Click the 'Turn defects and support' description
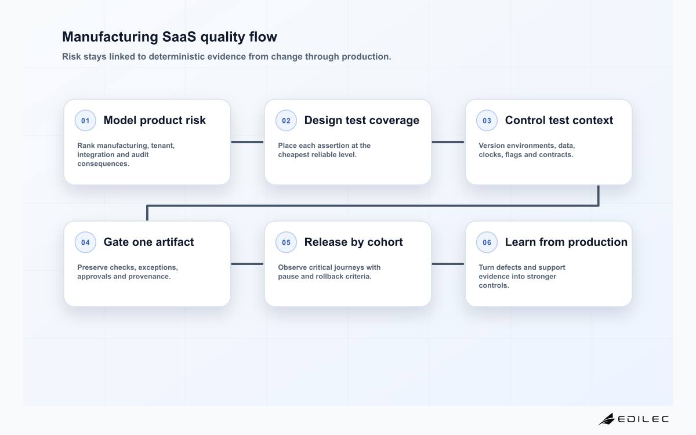Image resolution: width=696 pixels, height=435 pixels. [x=522, y=277]
